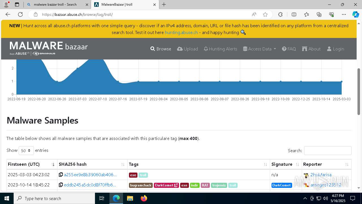Open Browser essentials icon

[x=331, y=14]
